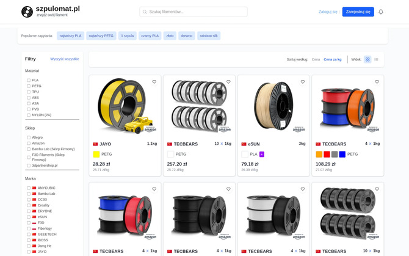Enable the Allegro shop filter
Viewport: 409px width, 256px height.
tap(29, 137)
